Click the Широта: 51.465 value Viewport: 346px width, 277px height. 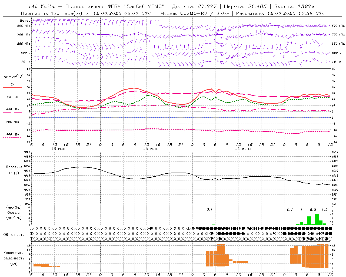(245, 6)
